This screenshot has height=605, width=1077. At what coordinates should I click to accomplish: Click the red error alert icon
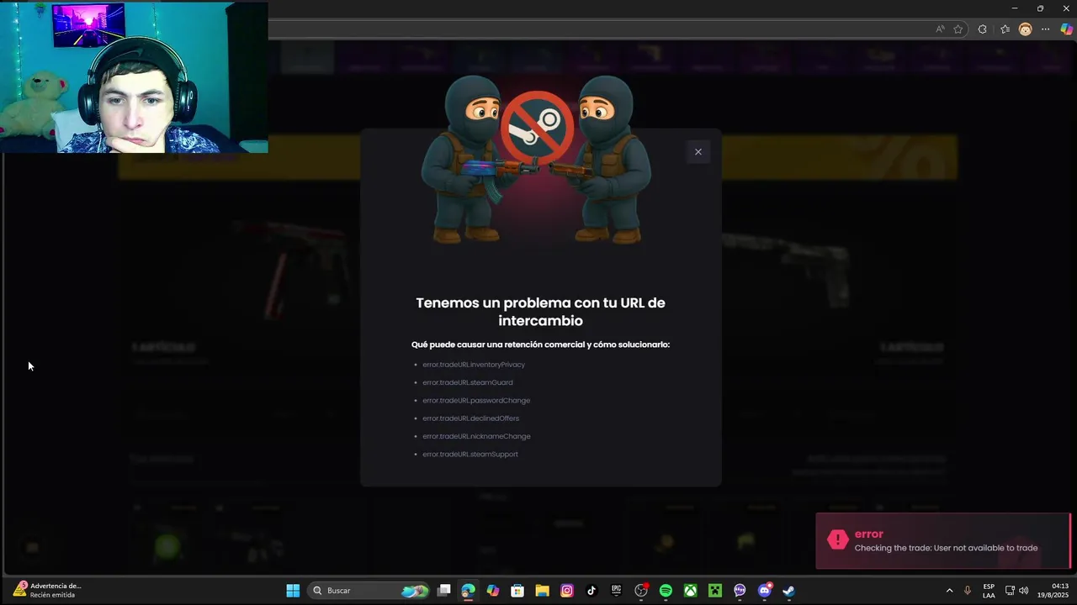(x=837, y=540)
